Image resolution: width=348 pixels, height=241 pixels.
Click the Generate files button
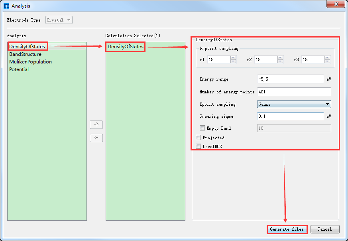coord(287,229)
